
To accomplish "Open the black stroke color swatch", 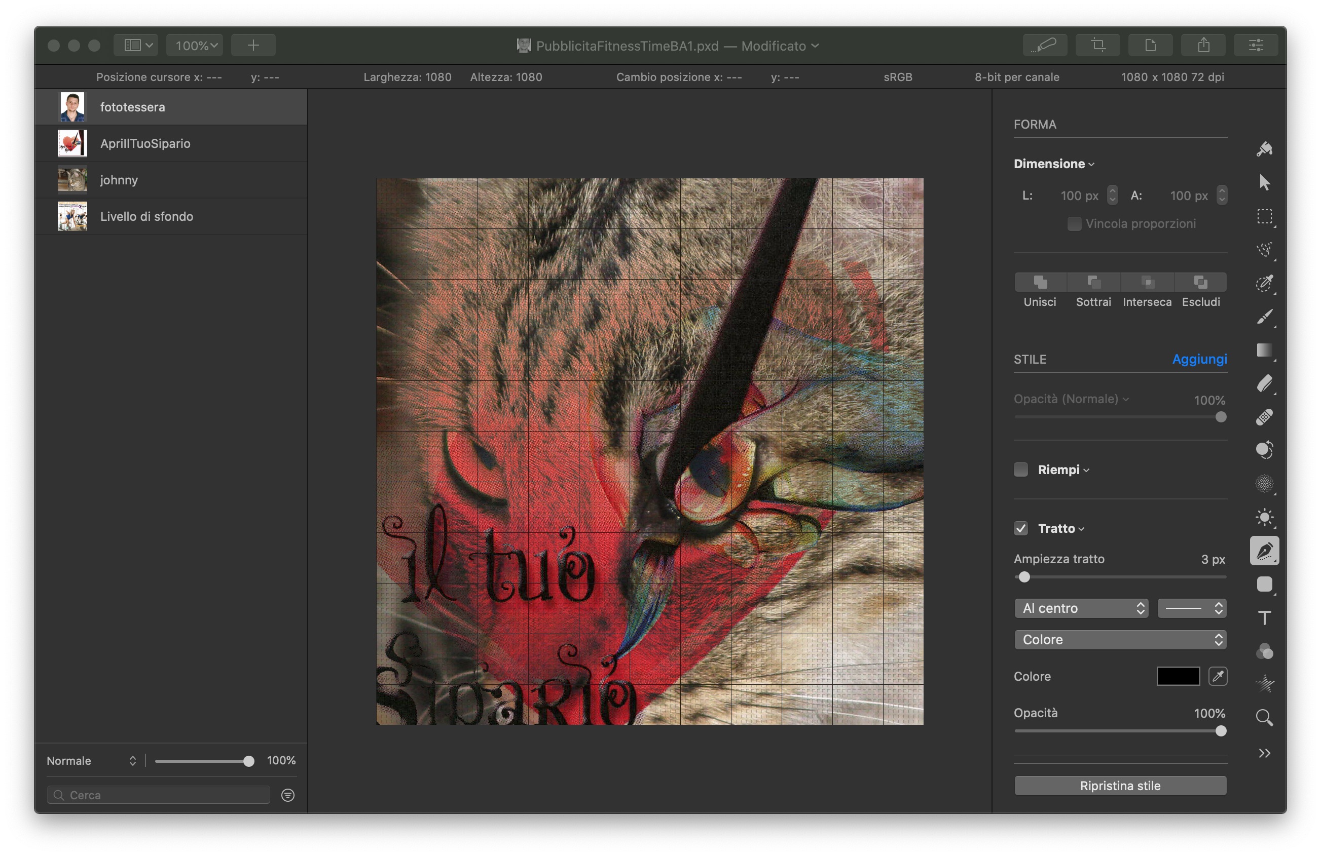I will [x=1178, y=676].
